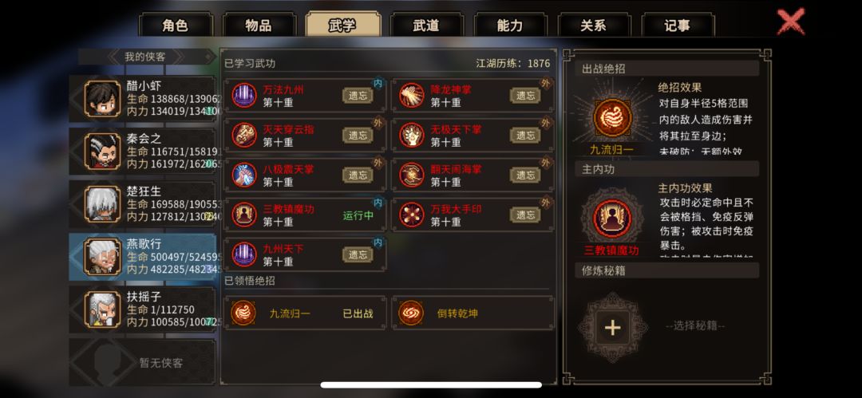The image size is (862, 398).
Task: Open the 九流归一 deployed ultimate emblem
Action: coord(612,117)
